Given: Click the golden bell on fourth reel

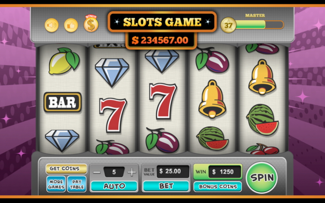Looking at the screenshot, I should pos(212,99).
